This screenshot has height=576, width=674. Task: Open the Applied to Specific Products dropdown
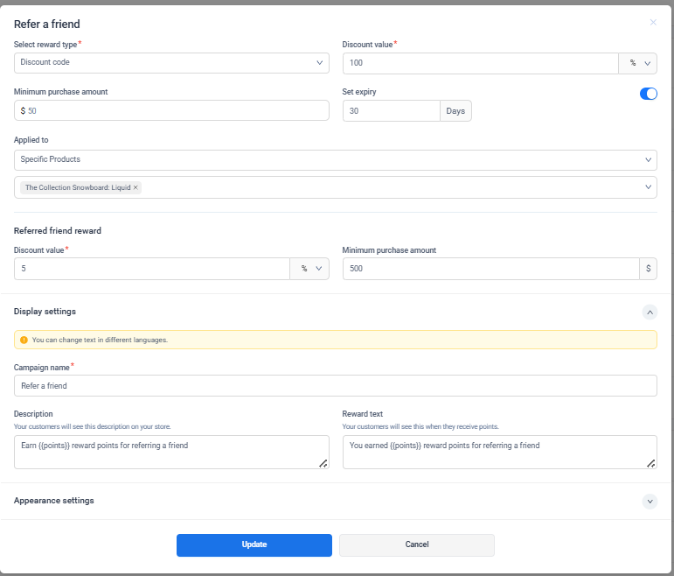(335, 160)
